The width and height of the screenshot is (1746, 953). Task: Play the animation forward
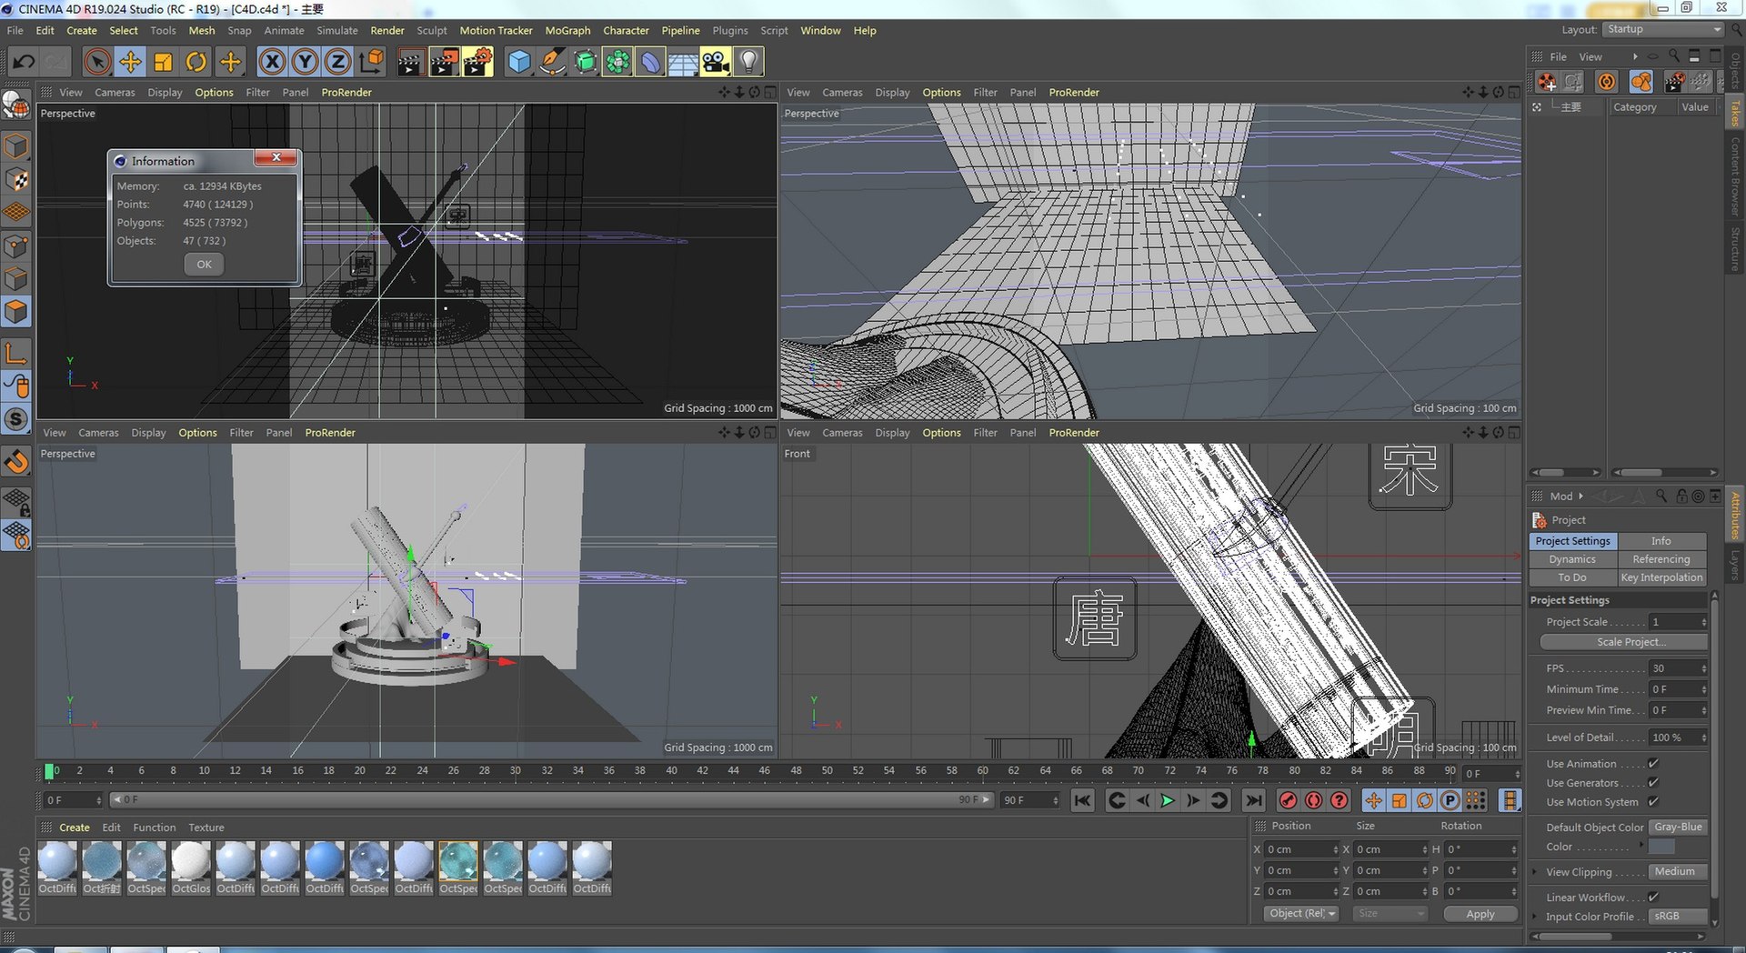pos(1168,800)
